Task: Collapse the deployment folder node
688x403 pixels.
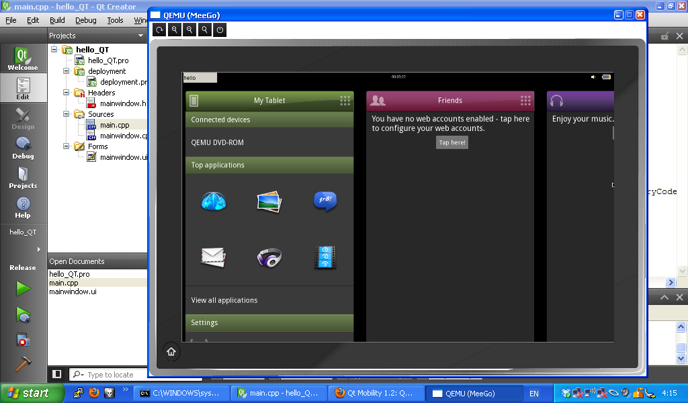Action: pyautogui.click(x=67, y=71)
